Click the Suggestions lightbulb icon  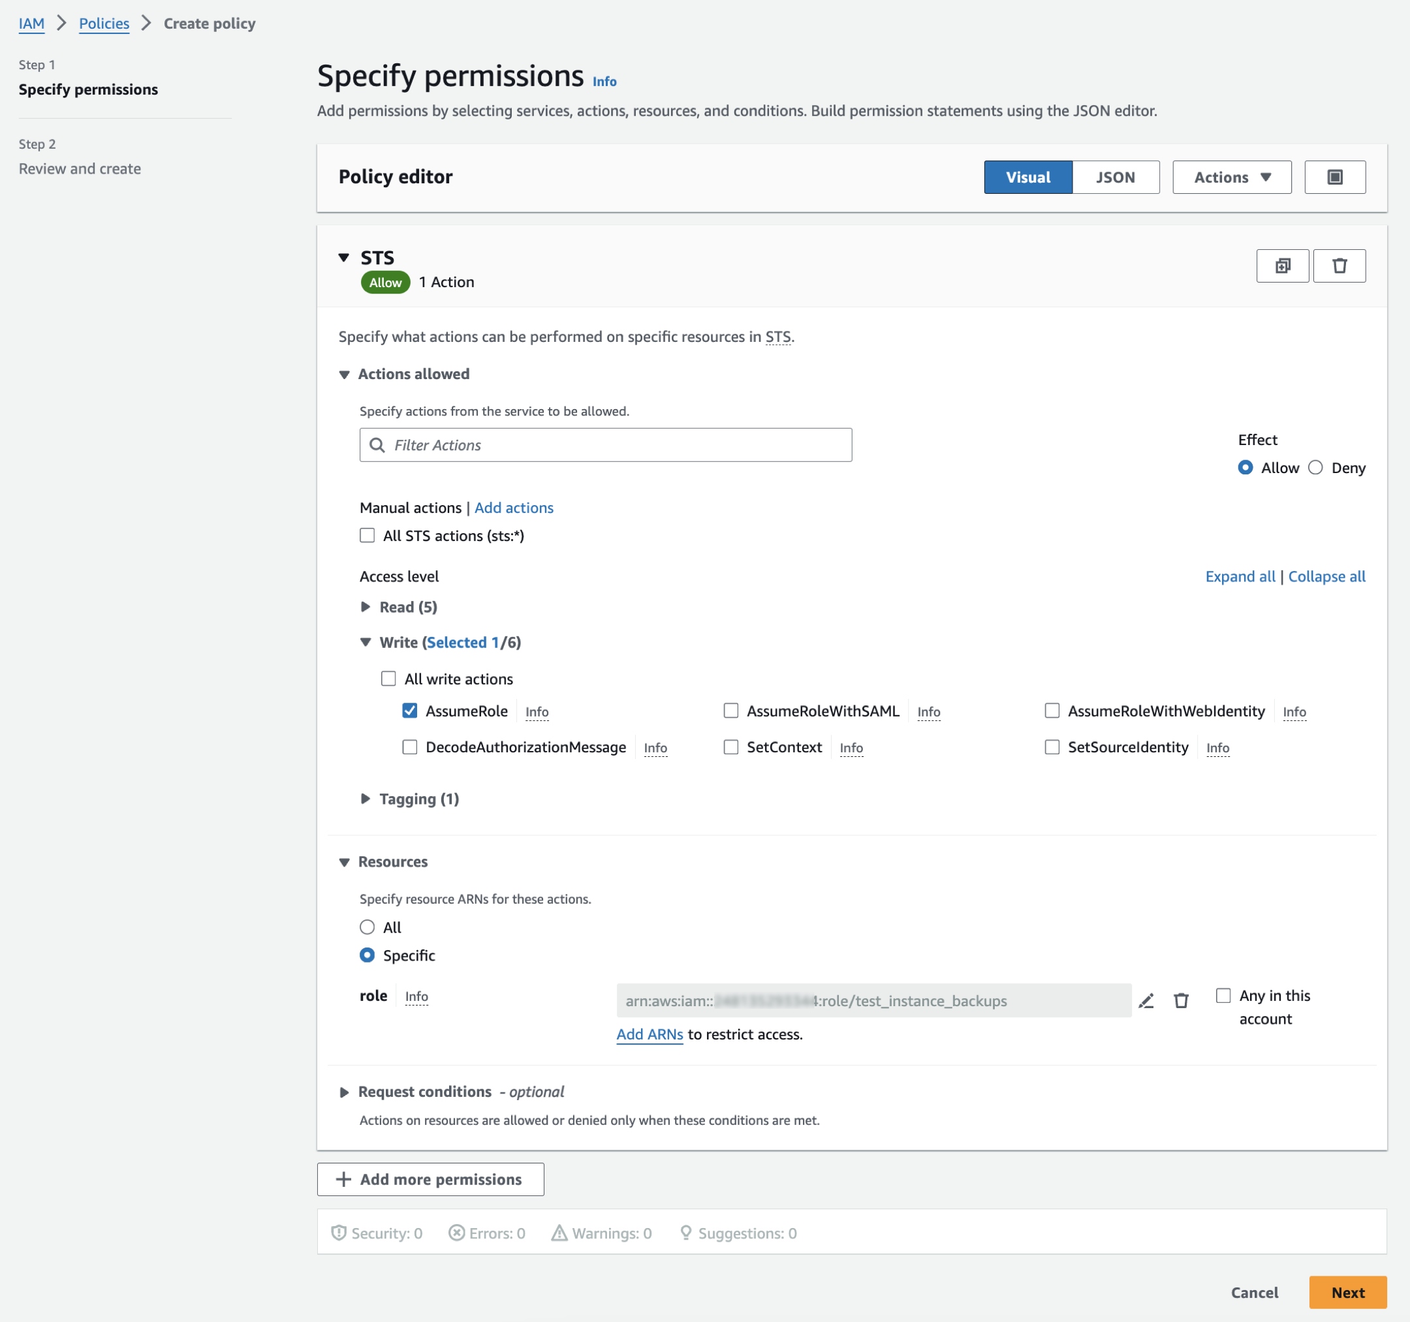tap(686, 1233)
